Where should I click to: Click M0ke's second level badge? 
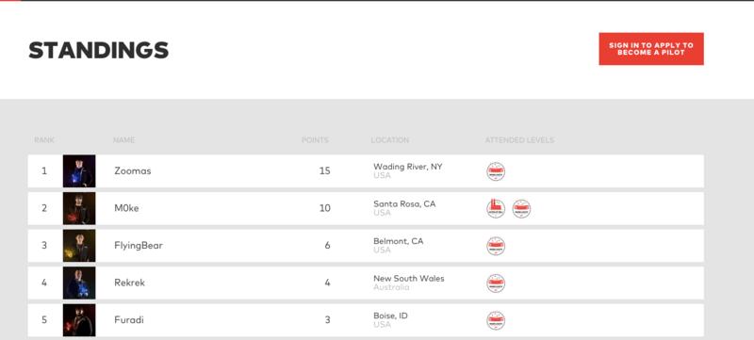coord(521,209)
